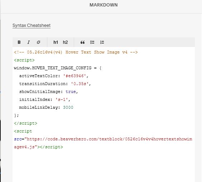This screenshot has width=202, height=182.
Task: Apply h1 heading style
Action: (x=56, y=42)
